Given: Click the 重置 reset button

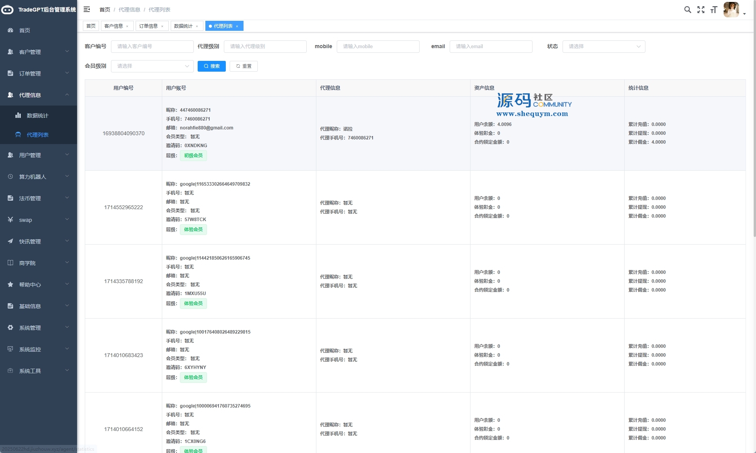Looking at the screenshot, I should point(244,66).
